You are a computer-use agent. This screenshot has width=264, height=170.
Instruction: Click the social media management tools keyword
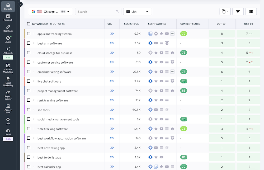[58, 119]
